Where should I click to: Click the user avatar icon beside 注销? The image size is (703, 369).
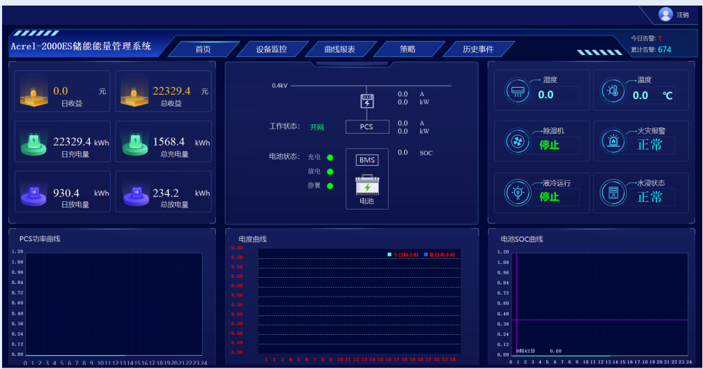pos(665,15)
